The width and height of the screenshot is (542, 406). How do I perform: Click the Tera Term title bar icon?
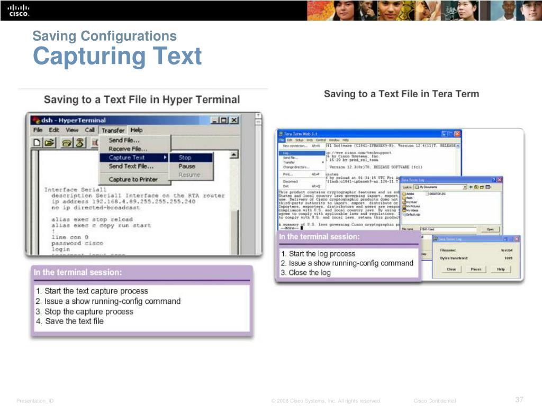281,134
